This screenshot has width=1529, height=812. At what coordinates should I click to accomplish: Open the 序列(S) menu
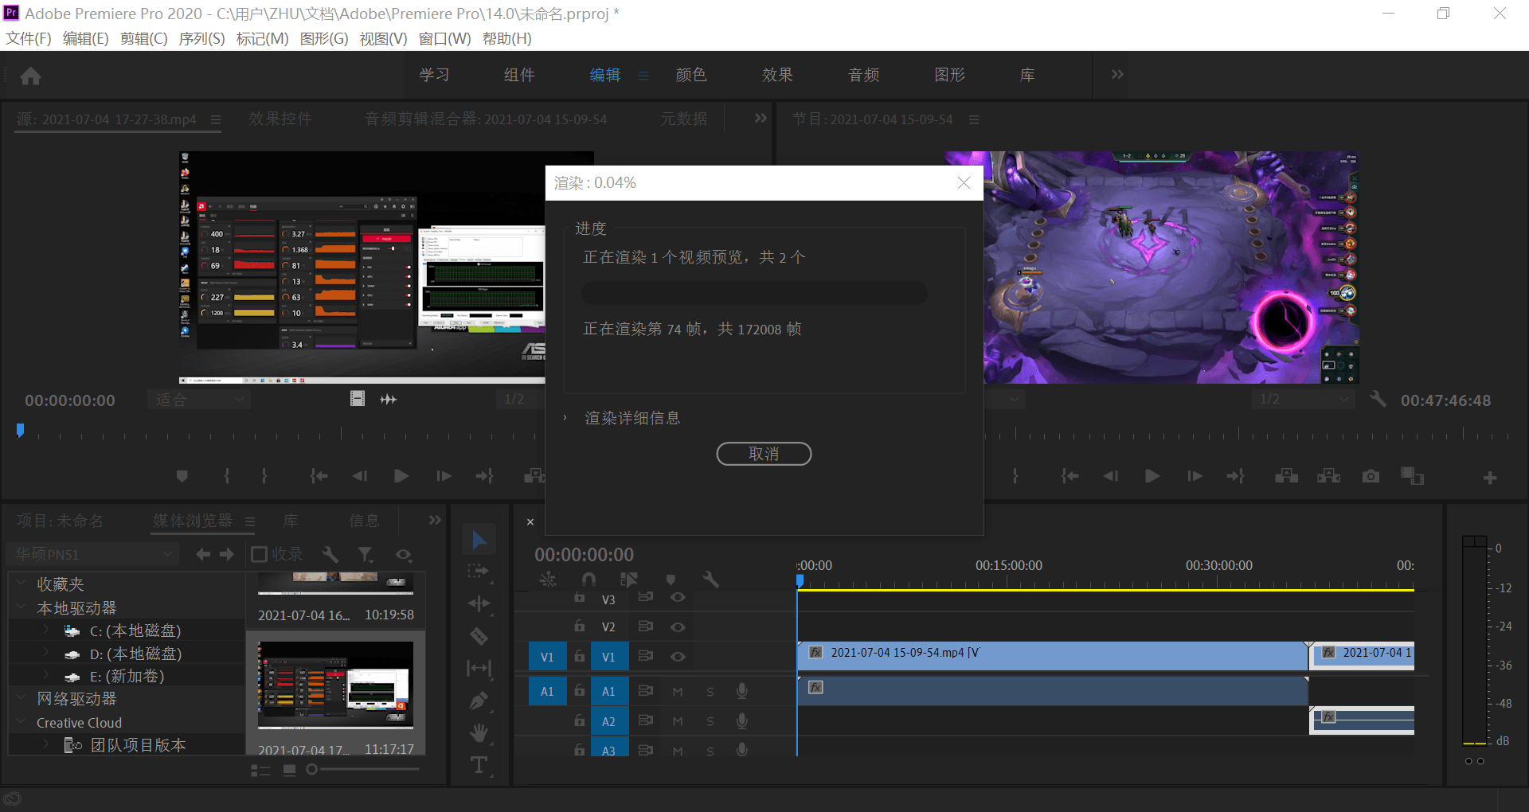pyautogui.click(x=201, y=38)
